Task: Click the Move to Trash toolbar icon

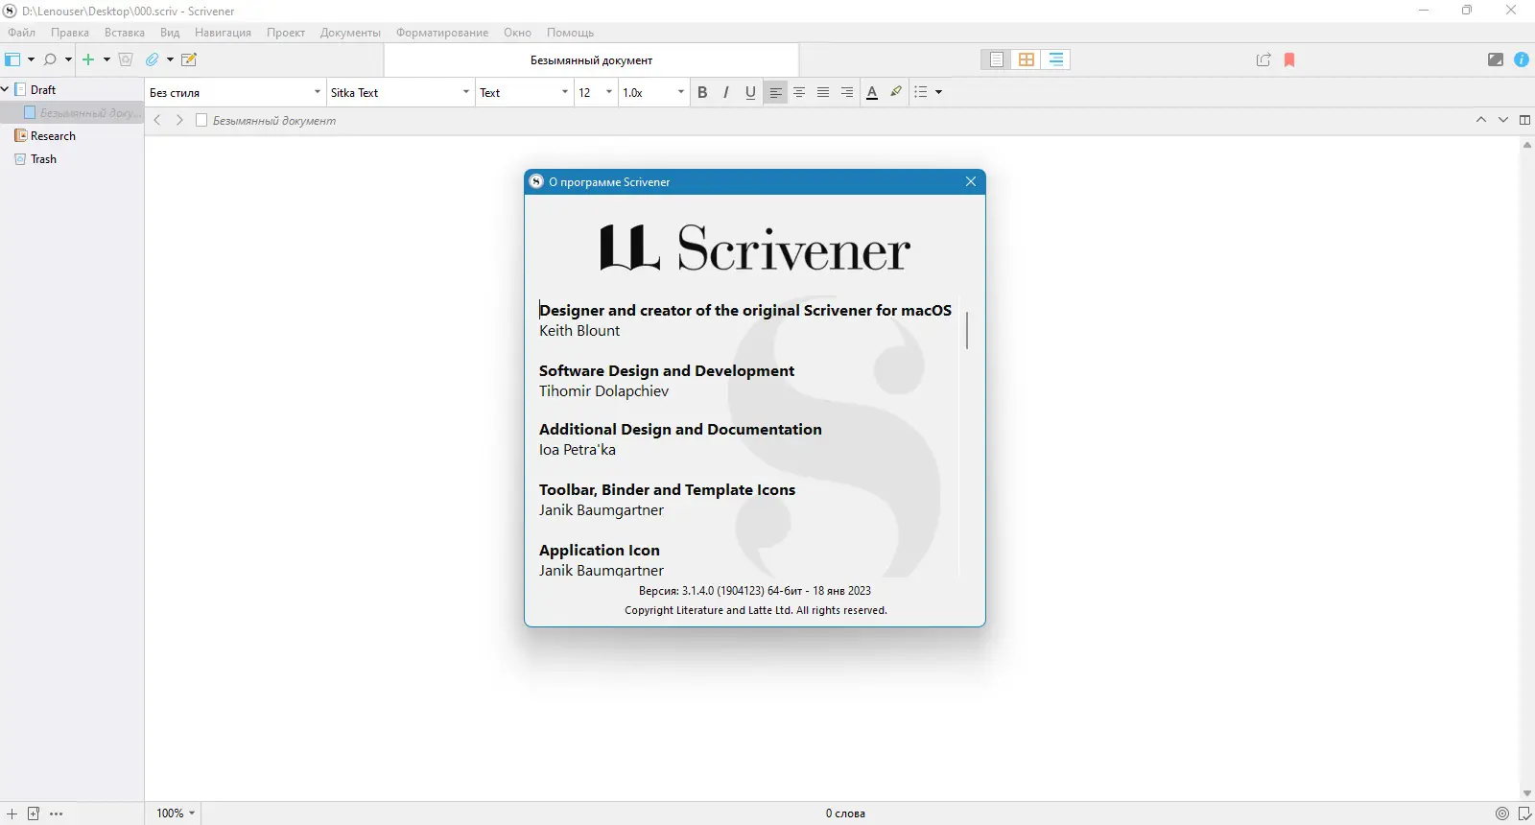Action: 126,59
